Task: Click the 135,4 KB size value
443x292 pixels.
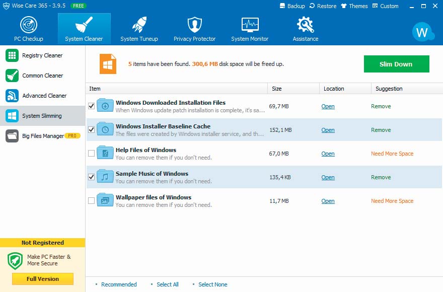Action: pos(280,177)
